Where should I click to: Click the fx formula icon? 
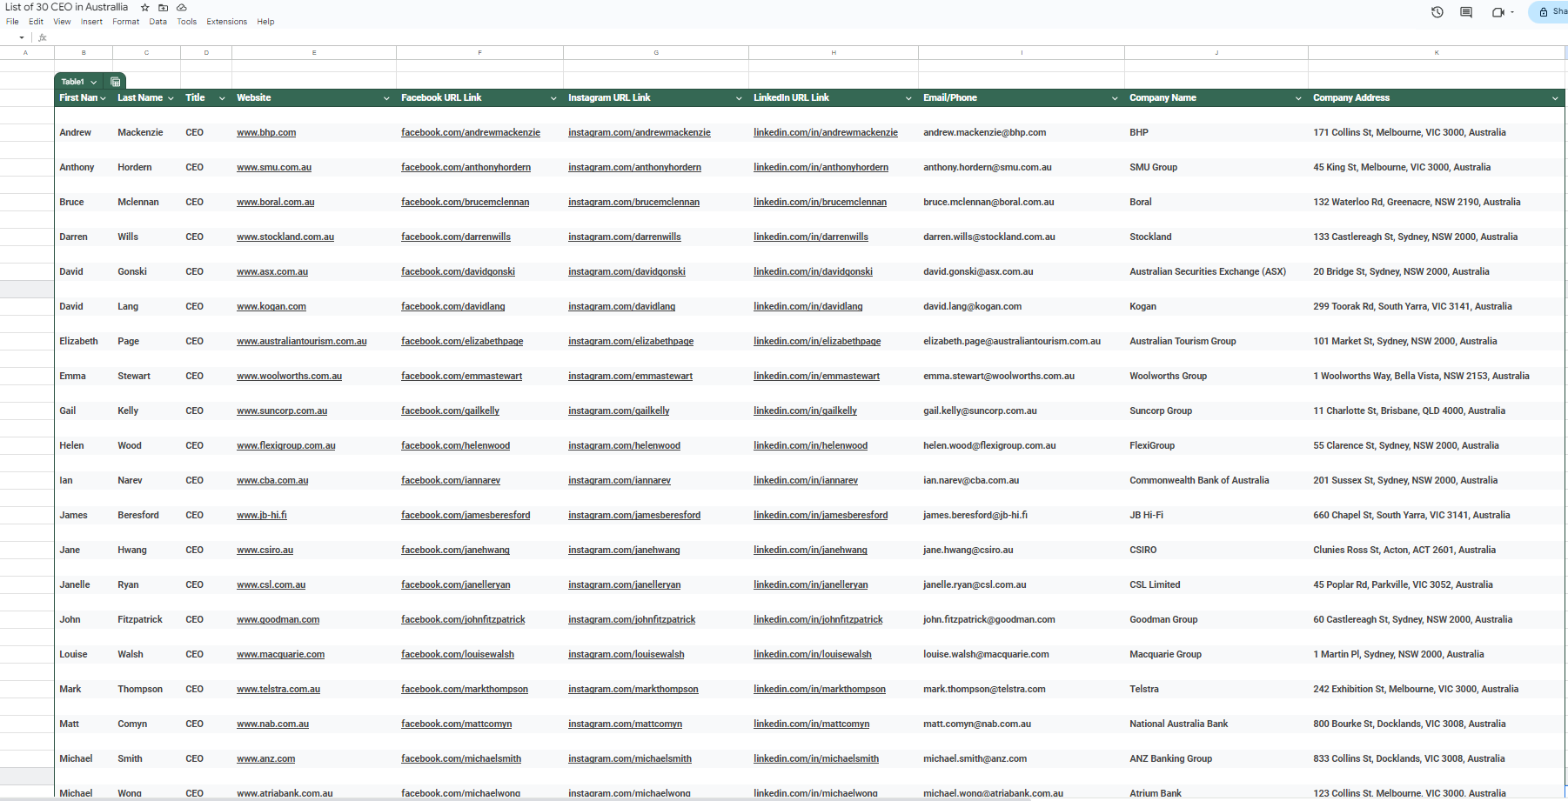click(x=42, y=37)
